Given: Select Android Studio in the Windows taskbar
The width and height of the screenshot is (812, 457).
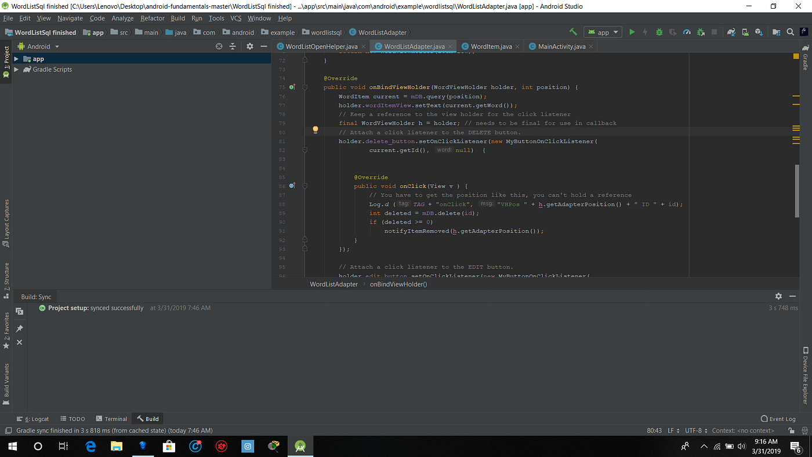Looking at the screenshot, I should coord(300,446).
